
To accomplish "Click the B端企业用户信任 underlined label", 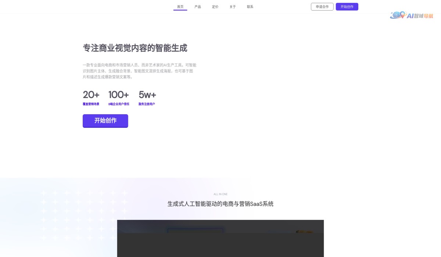I will [x=118, y=104].
